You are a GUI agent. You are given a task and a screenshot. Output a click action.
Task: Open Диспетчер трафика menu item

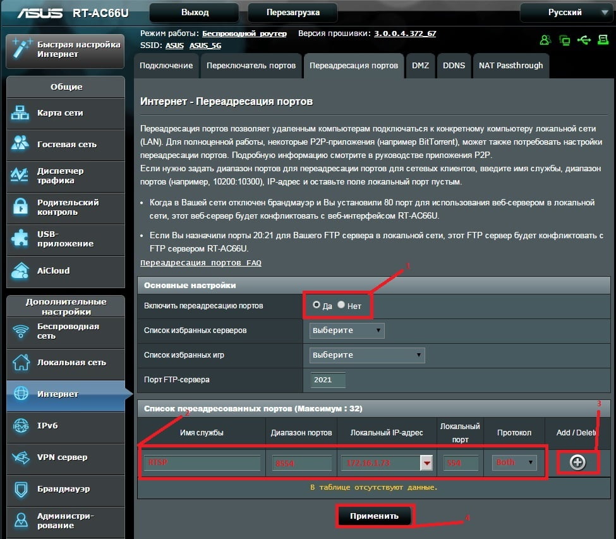(x=66, y=176)
